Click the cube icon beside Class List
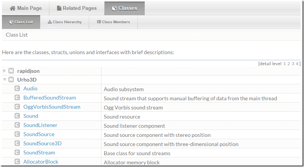 click(x=11, y=22)
